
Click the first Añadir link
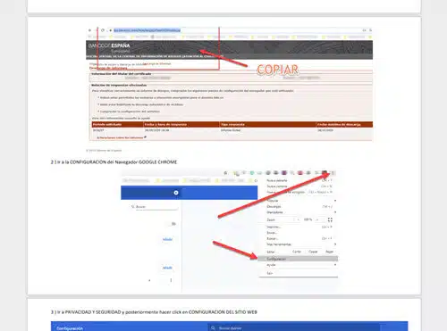point(167,239)
